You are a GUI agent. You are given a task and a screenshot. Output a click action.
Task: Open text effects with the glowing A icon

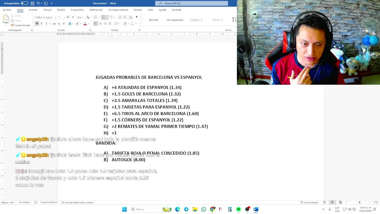click(x=70, y=23)
